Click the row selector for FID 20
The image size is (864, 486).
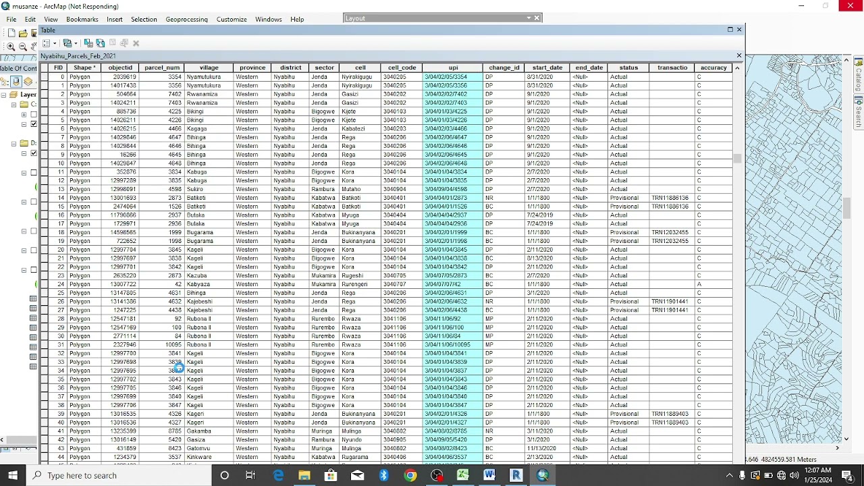45,250
